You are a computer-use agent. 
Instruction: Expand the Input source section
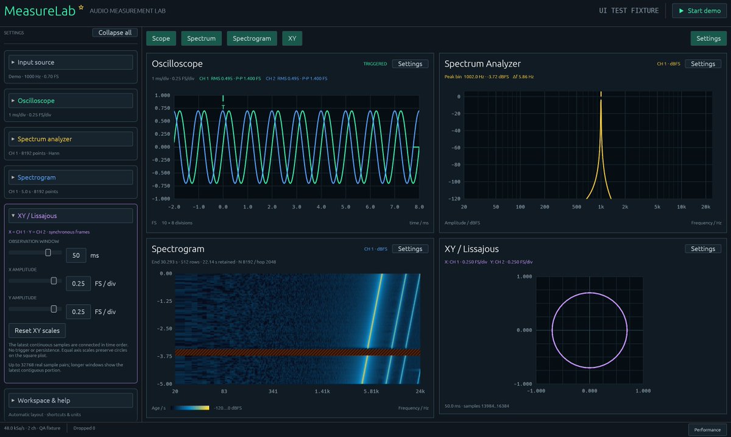(71, 62)
